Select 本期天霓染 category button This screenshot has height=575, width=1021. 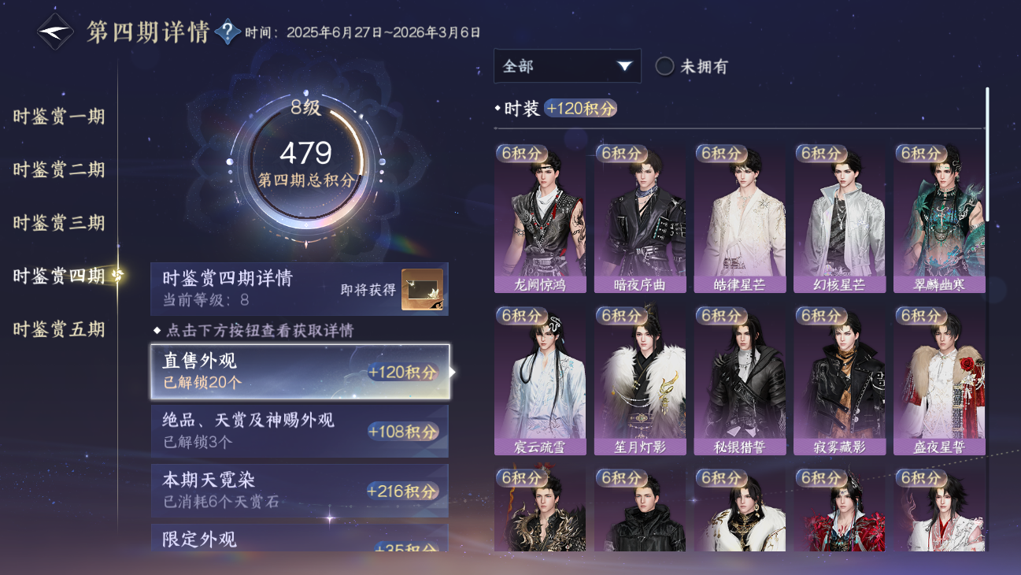300,491
